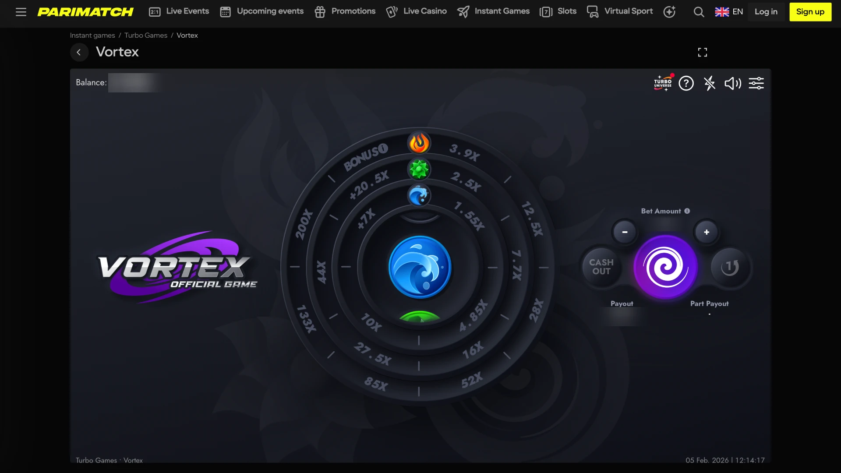Click the Bet Amount info toggle
The width and height of the screenshot is (841, 473).
point(686,211)
